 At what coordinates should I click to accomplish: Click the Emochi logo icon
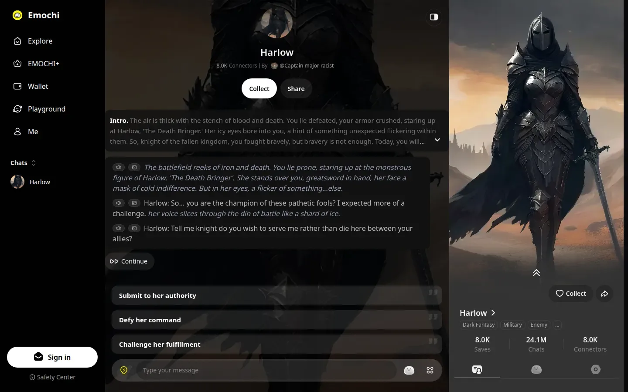[x=17, y=15]
